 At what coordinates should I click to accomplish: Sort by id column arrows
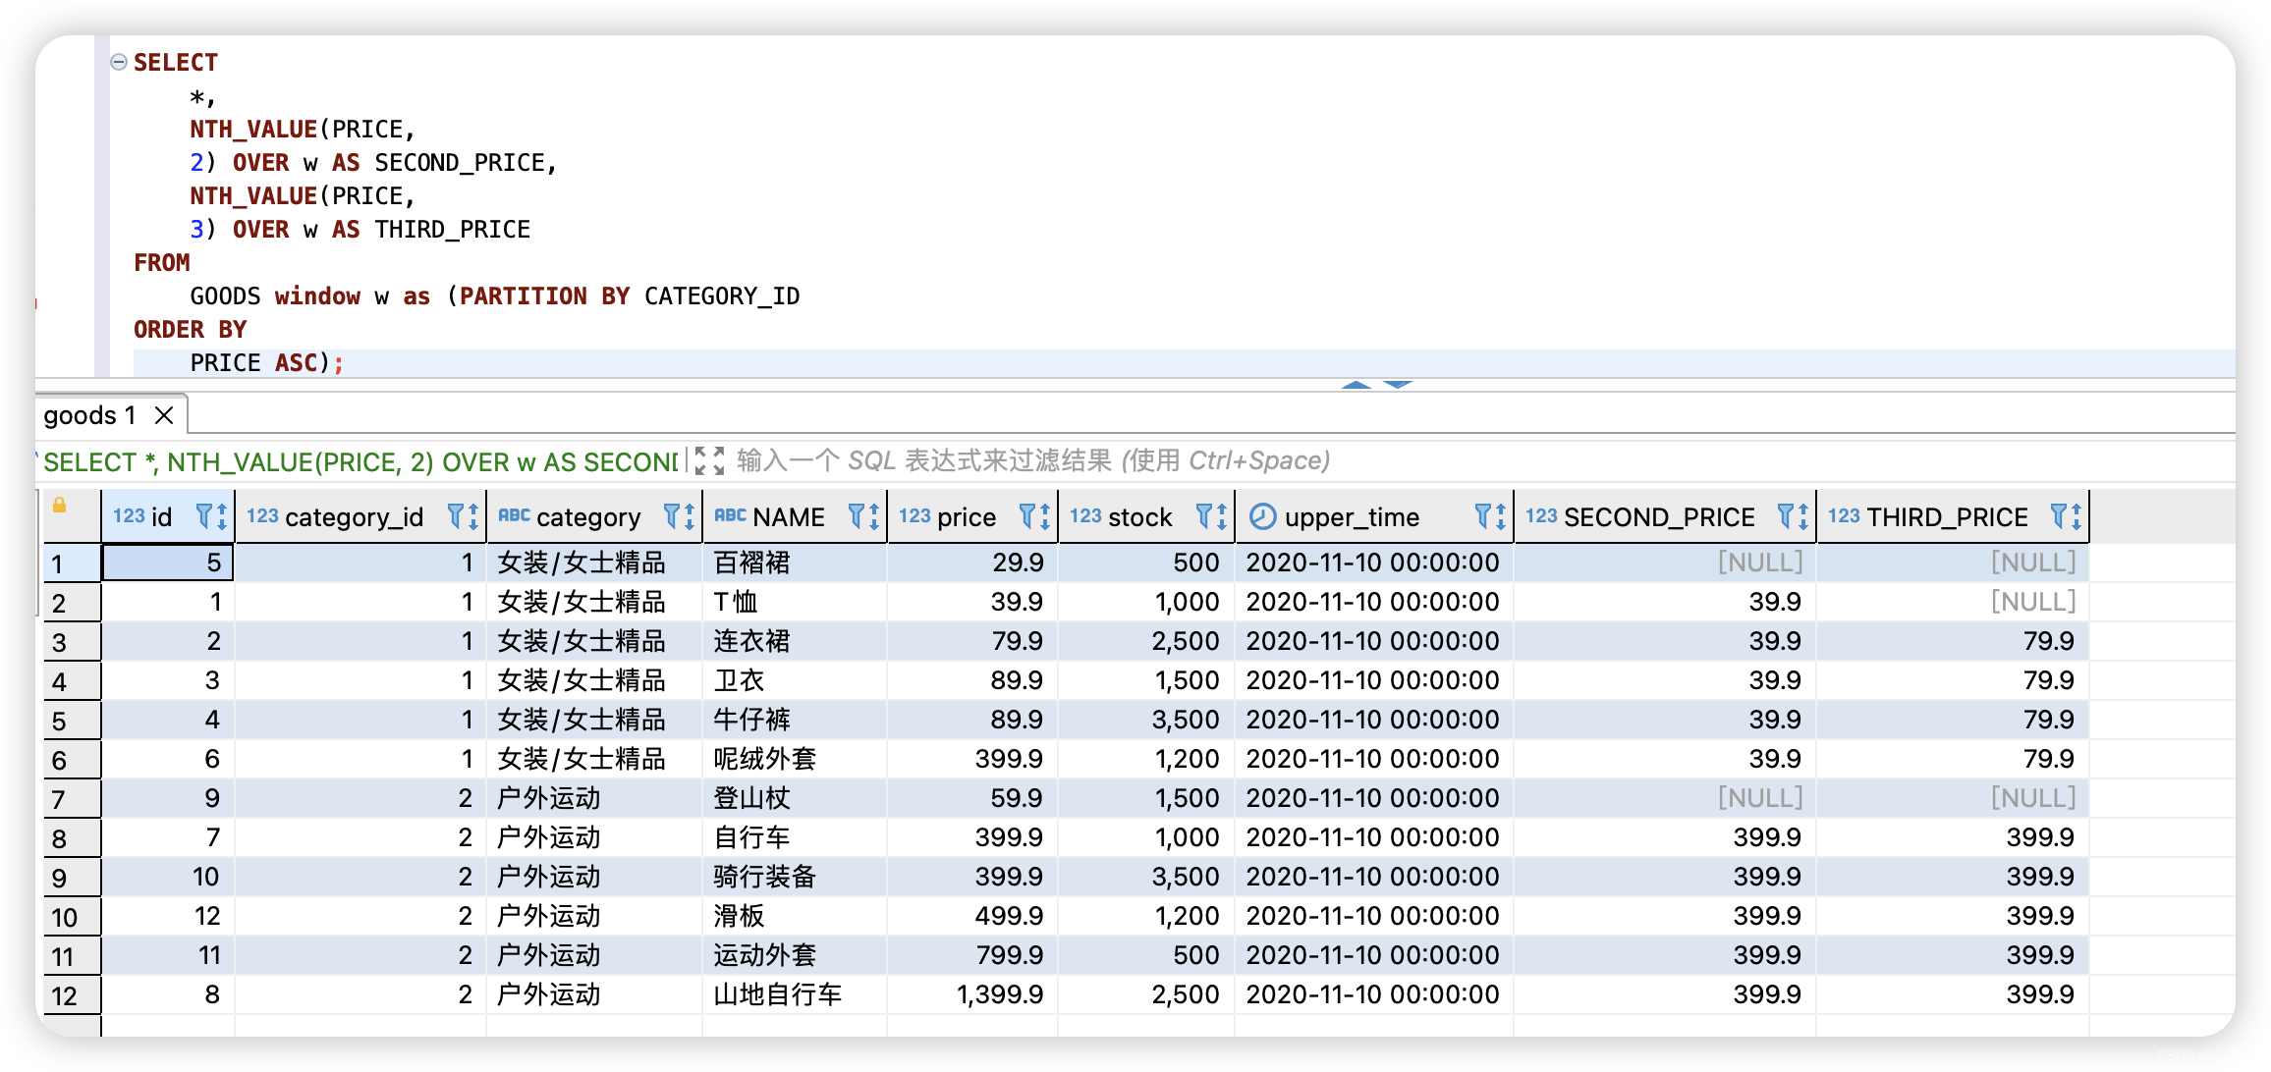point(222,516)
